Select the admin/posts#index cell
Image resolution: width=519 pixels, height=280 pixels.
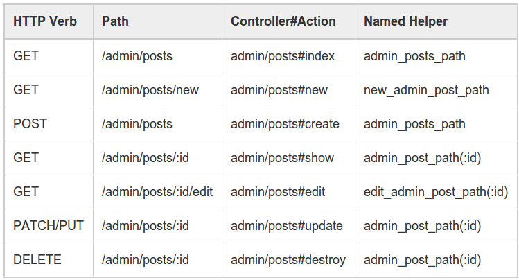[x=283, y=56]
